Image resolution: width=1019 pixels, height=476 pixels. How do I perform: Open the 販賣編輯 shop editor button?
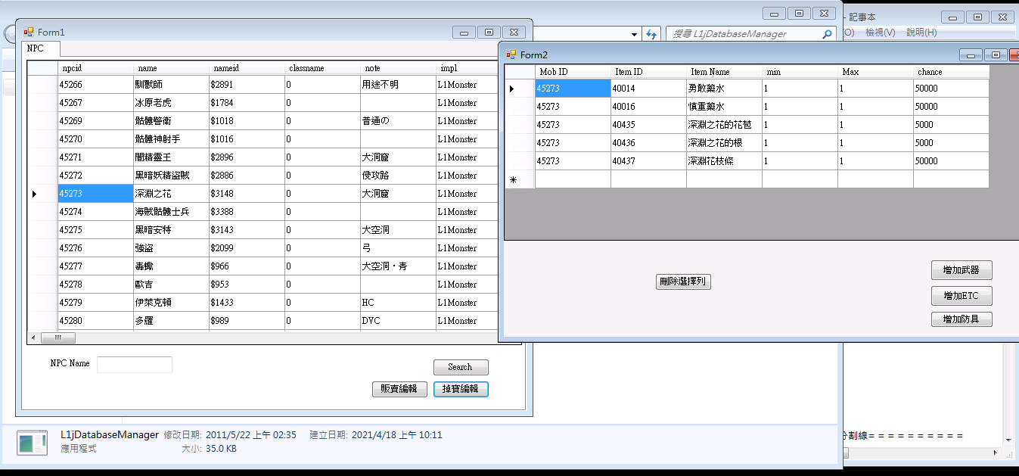coord(399,389)
